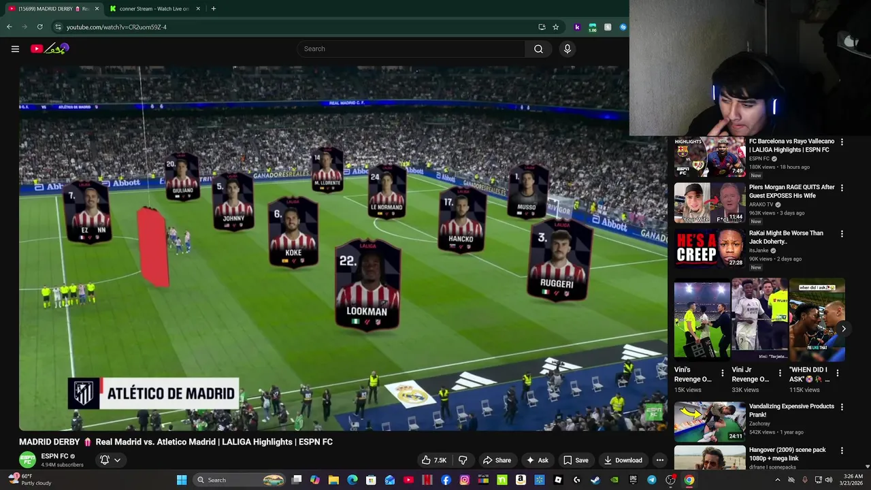Like the video with 7.5K likes
Viewport: 871px width, 490px height.
point(434,460)
